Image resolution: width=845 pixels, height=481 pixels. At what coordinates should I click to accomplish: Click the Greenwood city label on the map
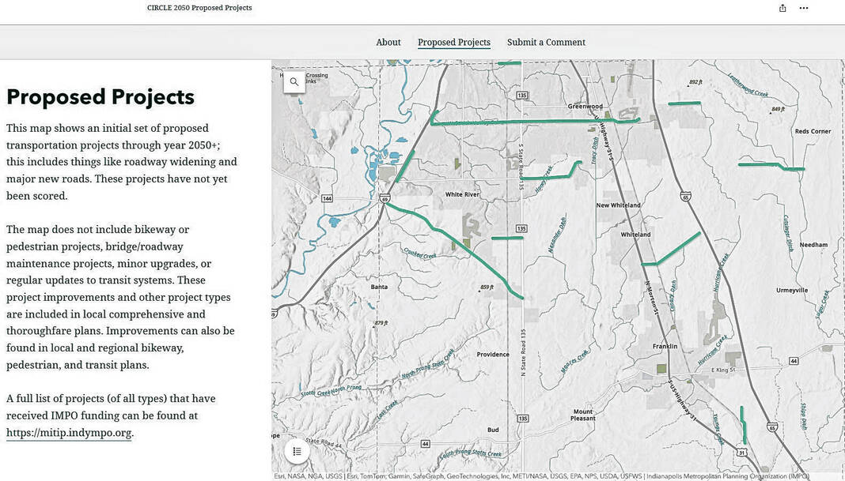coord(585,106)
